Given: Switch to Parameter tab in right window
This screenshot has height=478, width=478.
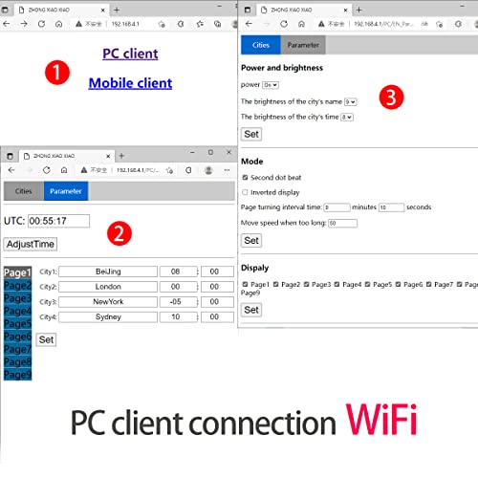Looking at the screenshot, I should (303, 45).
